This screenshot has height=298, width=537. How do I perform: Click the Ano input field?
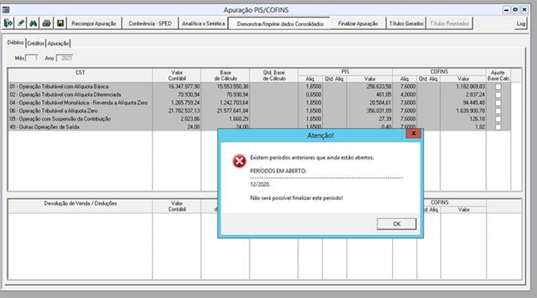point(64,58)
